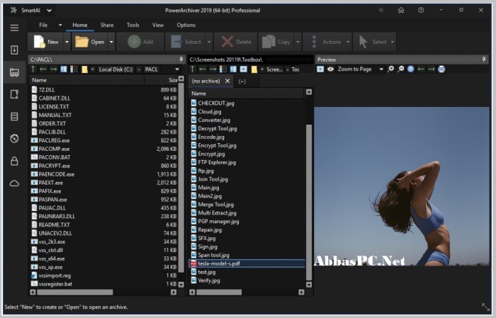Screen dimensions: 496x318
Task: Expand the PACL path history dropdown
Action: (177, 69)
